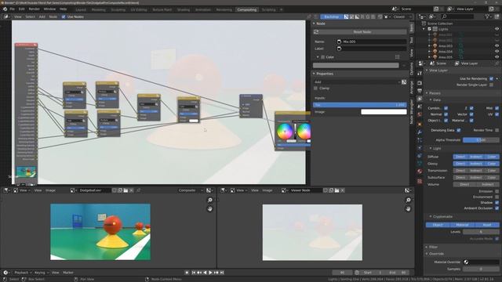502x282 pixels.
Task: Toggle Cryptomatte Material button
Action: pyautogui.click(x=462, y=225)
